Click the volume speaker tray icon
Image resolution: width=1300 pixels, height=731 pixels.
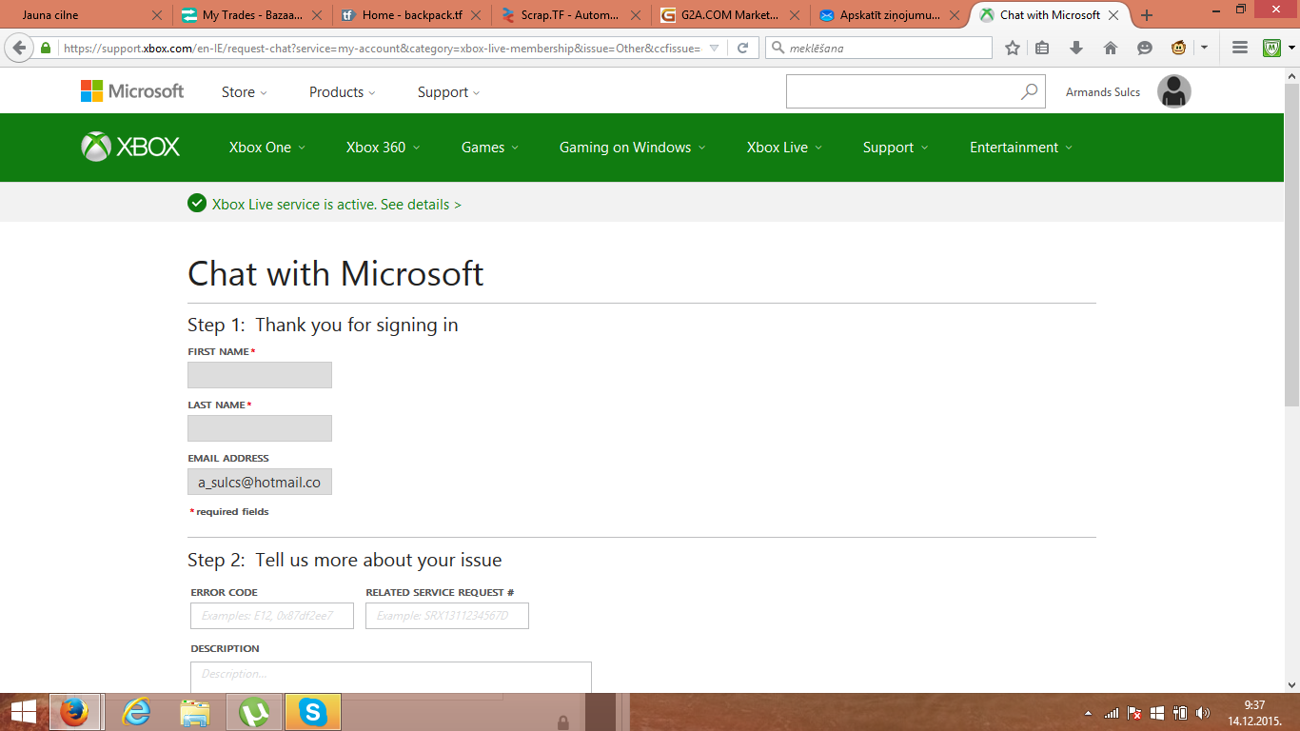[x=1203, y=713]
